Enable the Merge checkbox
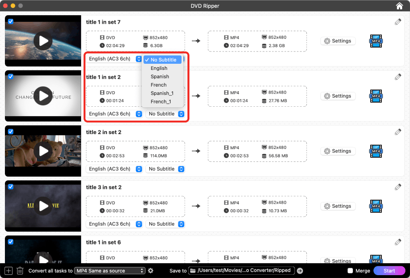This screenshot has height=278, width=410. coord(351,270)
